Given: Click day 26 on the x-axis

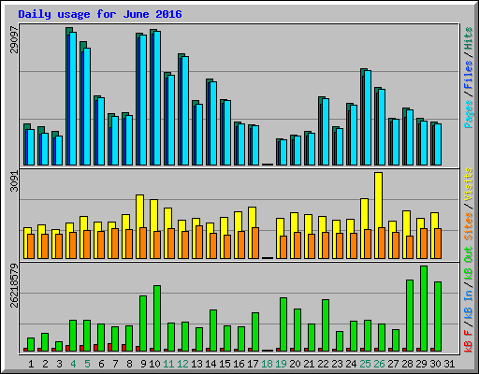Looking at the screenshot, I should click(x=379, y=364).
